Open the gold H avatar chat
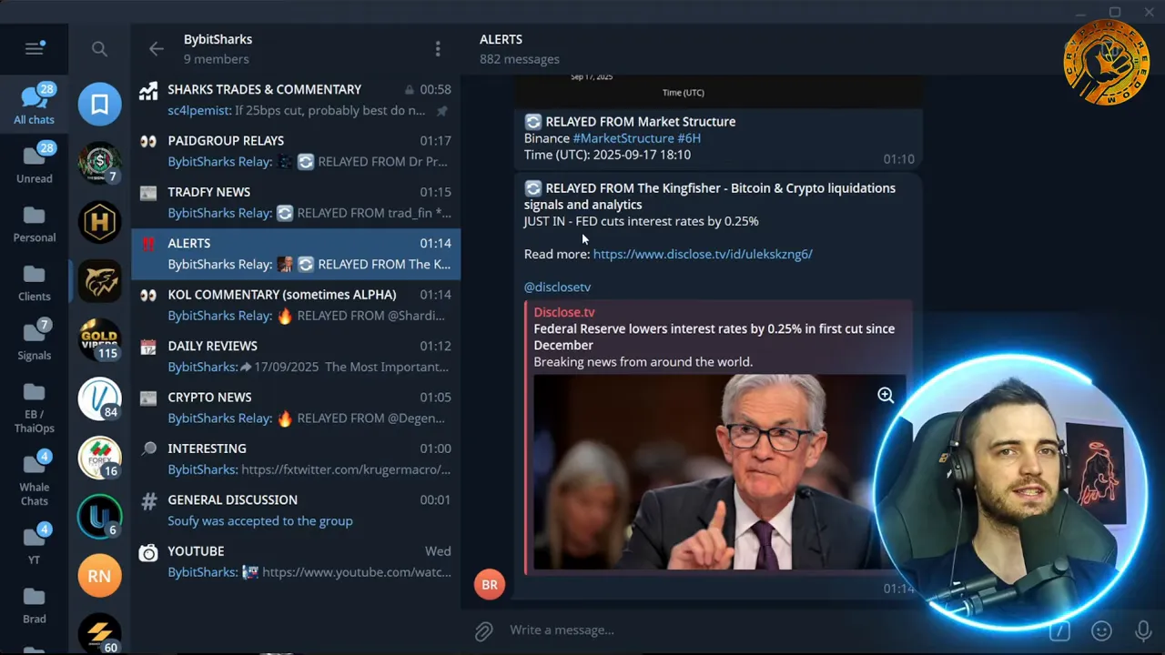 pos(100,222)
